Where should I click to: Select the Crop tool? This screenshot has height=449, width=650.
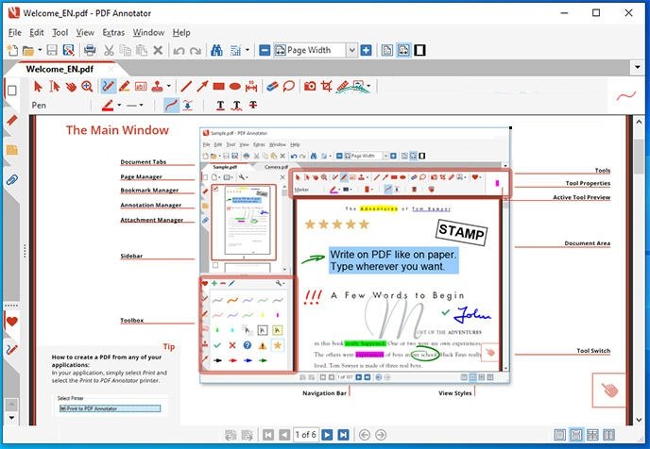(326, 87)
